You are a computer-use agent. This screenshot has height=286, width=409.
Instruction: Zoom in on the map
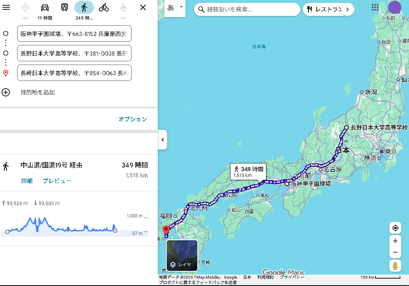(x=395, y=241)
